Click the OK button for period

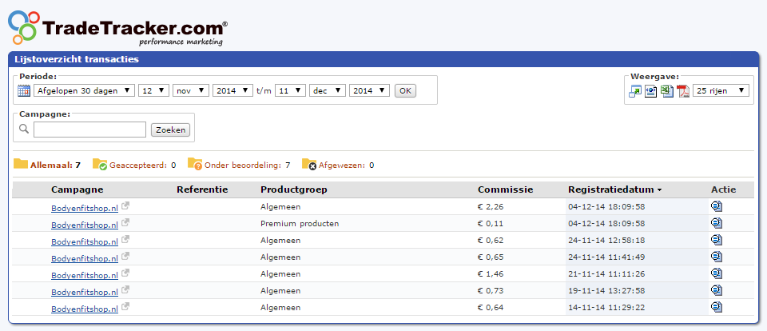[x=405, y=91]
